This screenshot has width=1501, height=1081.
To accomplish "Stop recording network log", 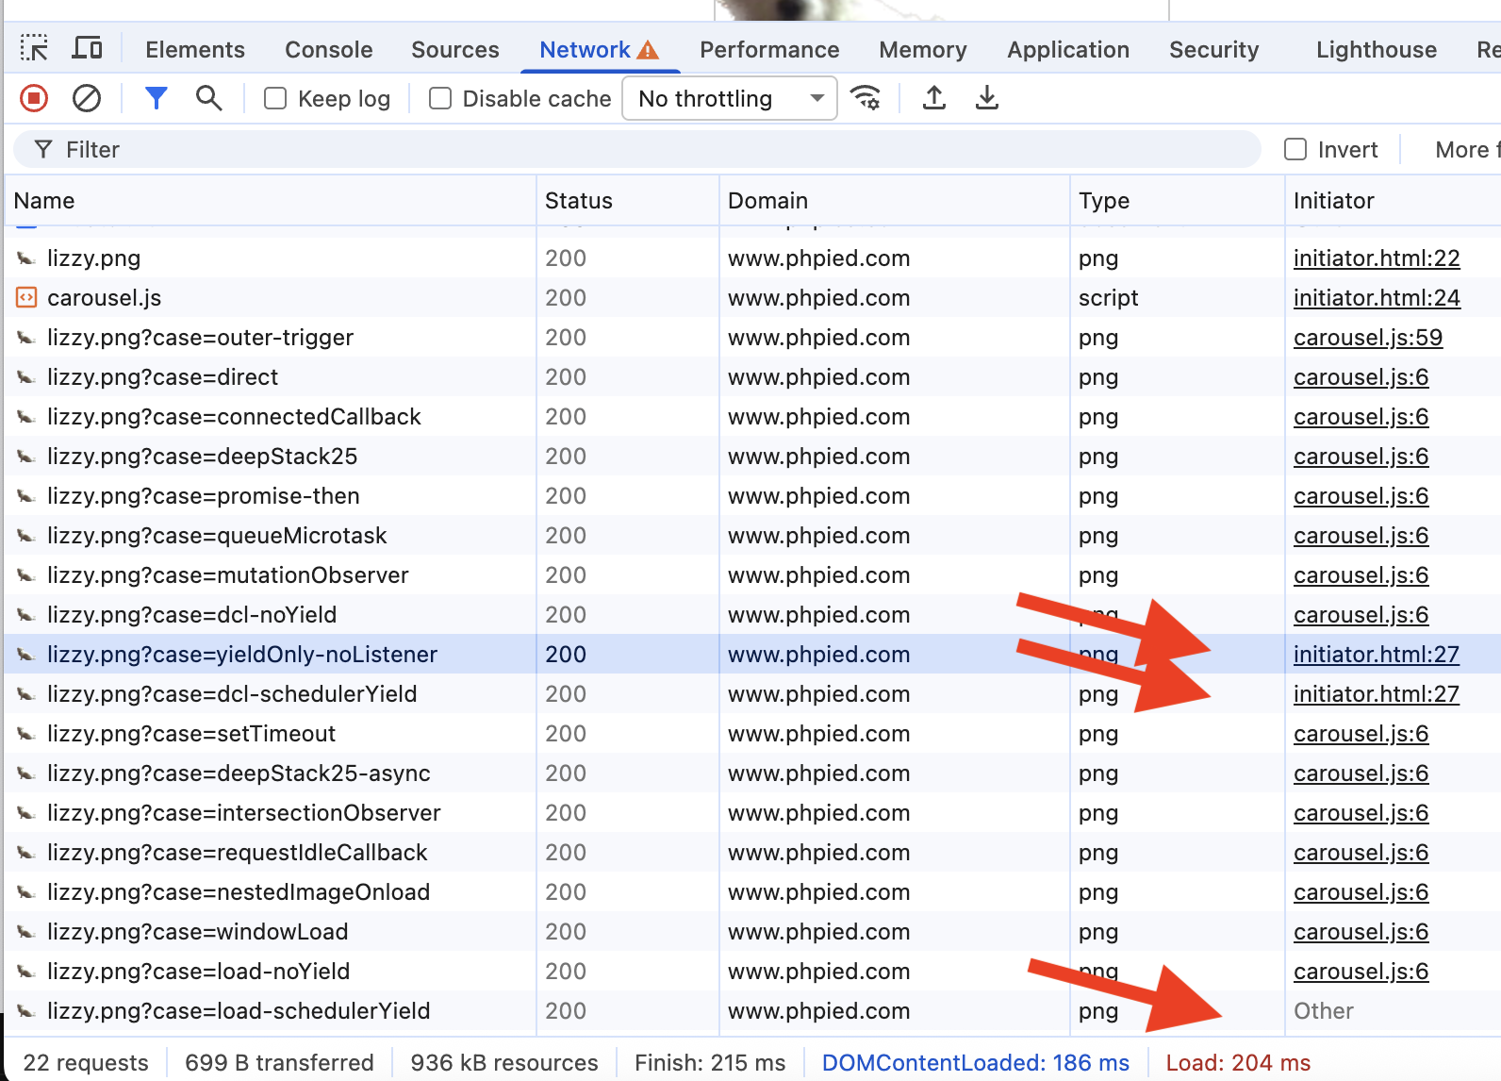I will point(34,98).
